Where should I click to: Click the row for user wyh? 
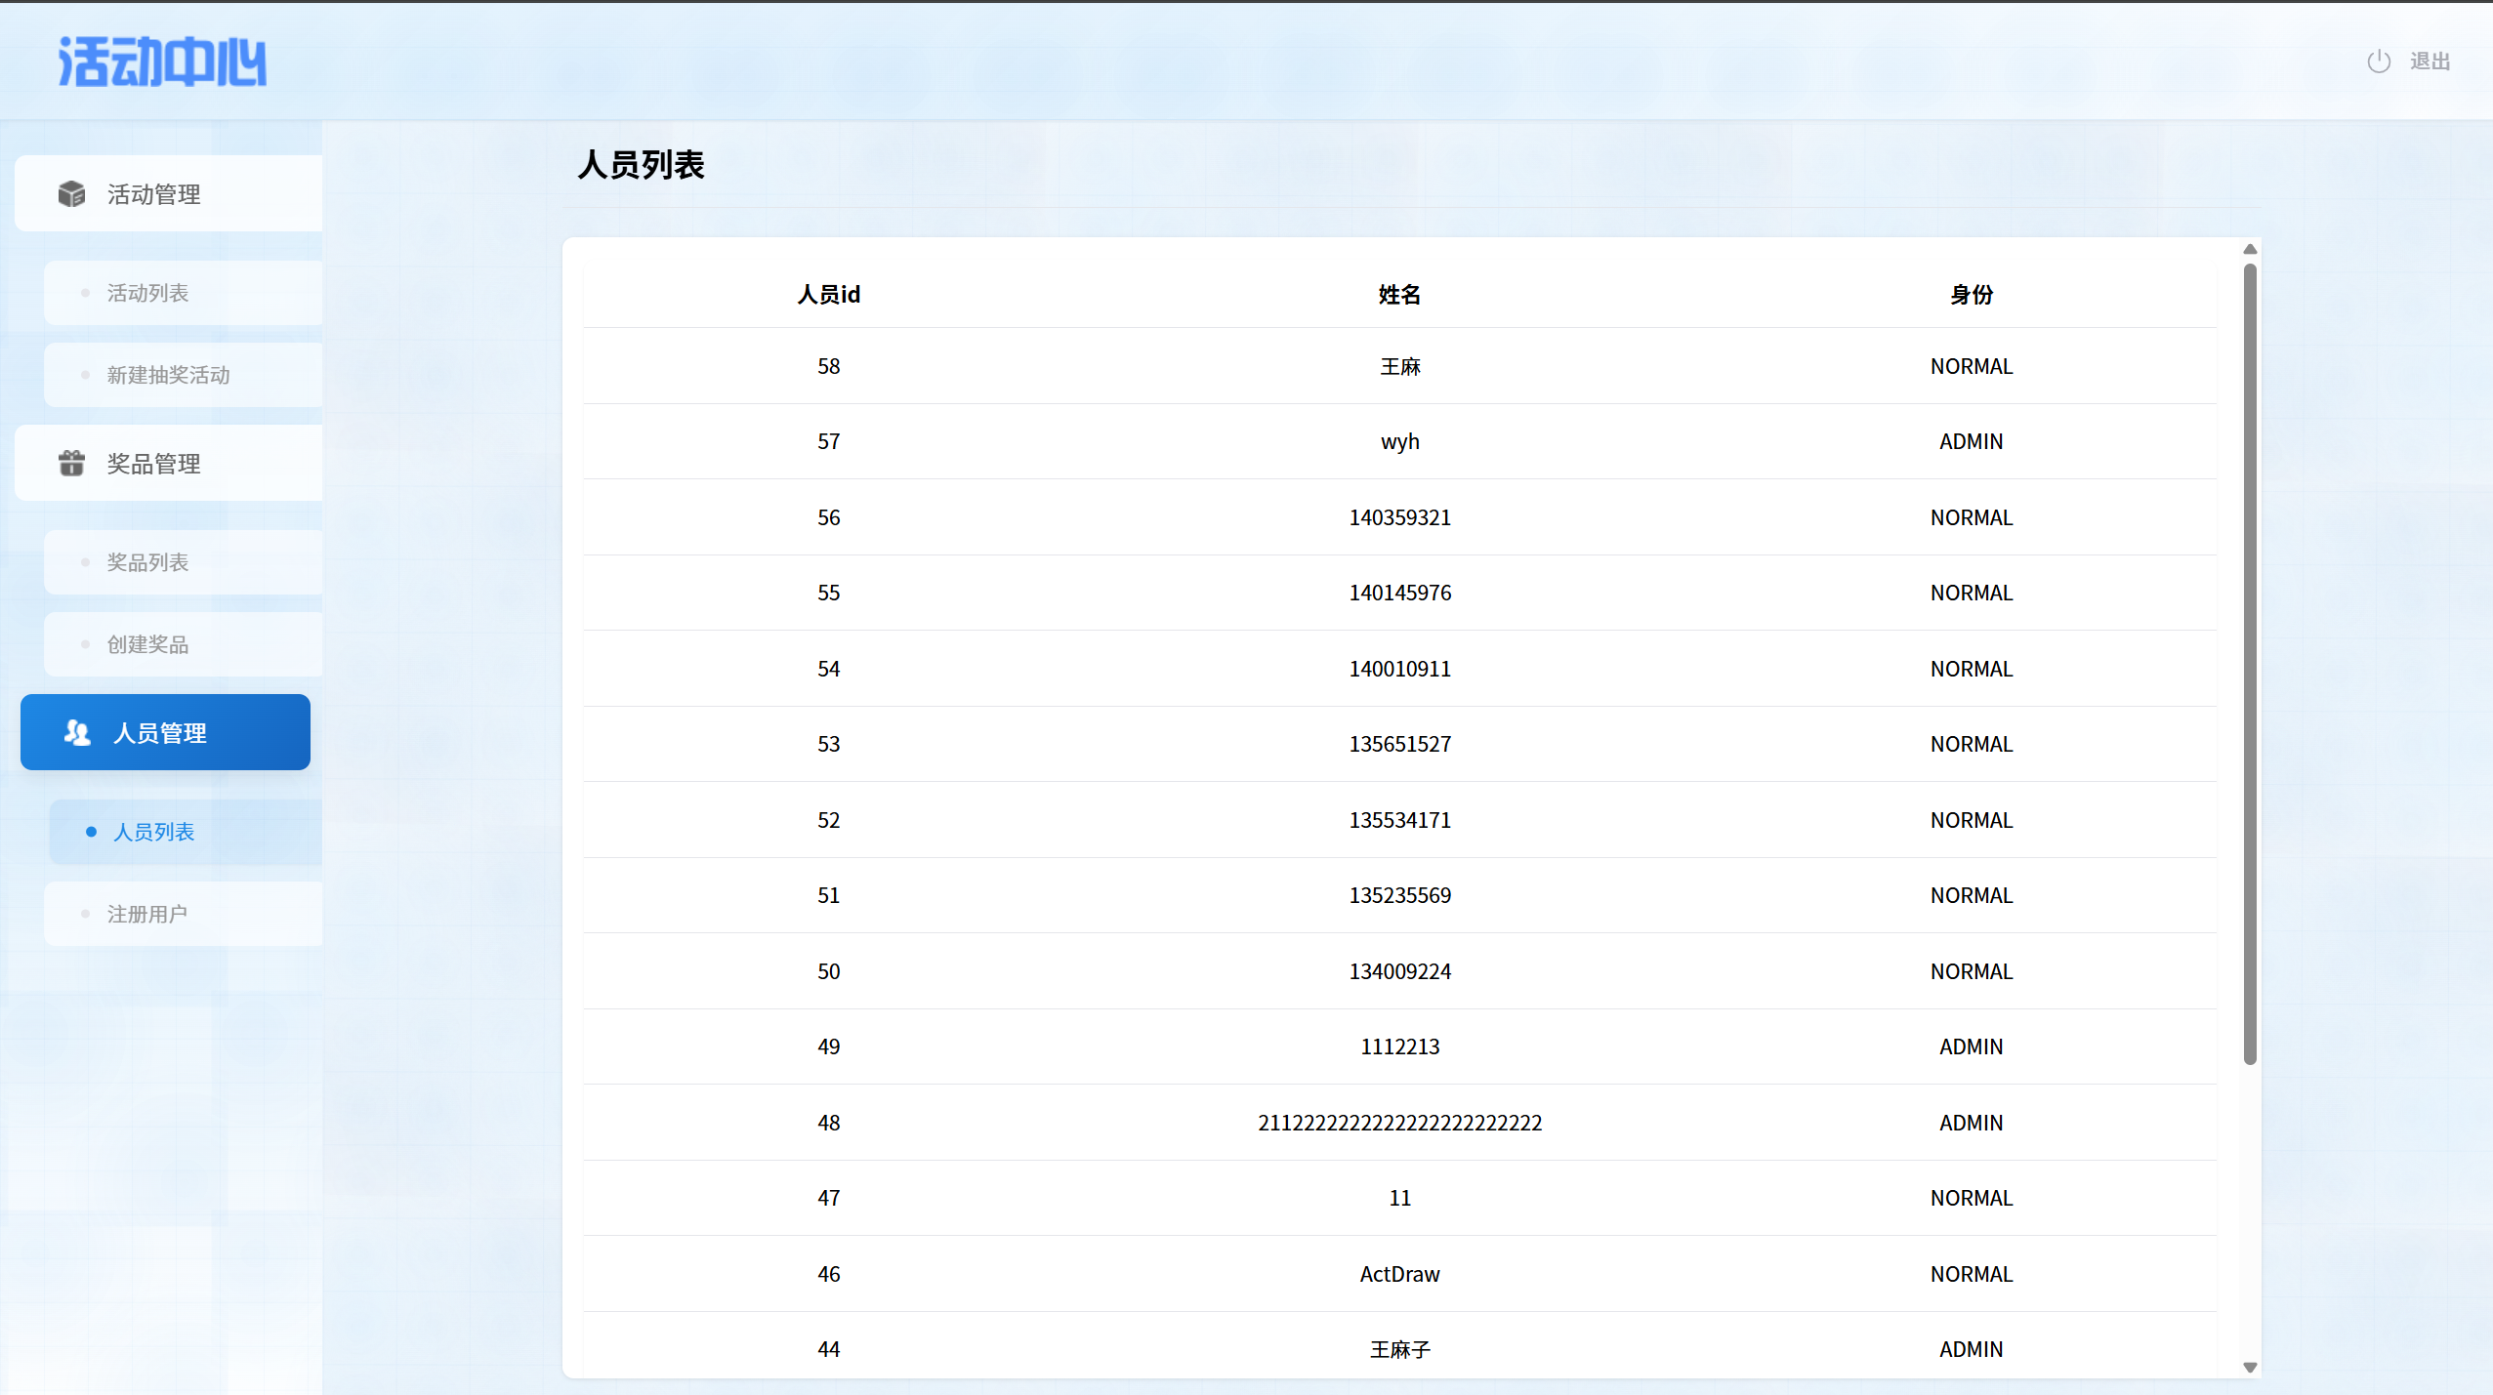1398,441
